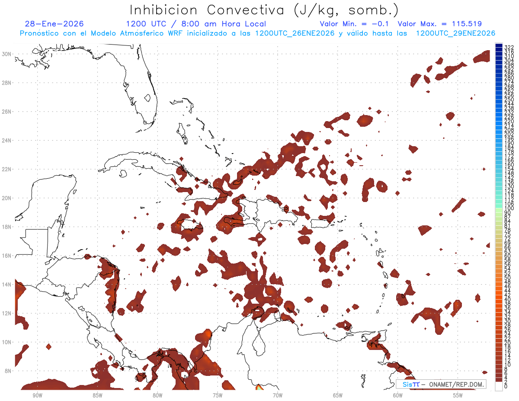Click the "14N" latitude label
The height and width of the screenshot is (401, 519).
(7, 284)
